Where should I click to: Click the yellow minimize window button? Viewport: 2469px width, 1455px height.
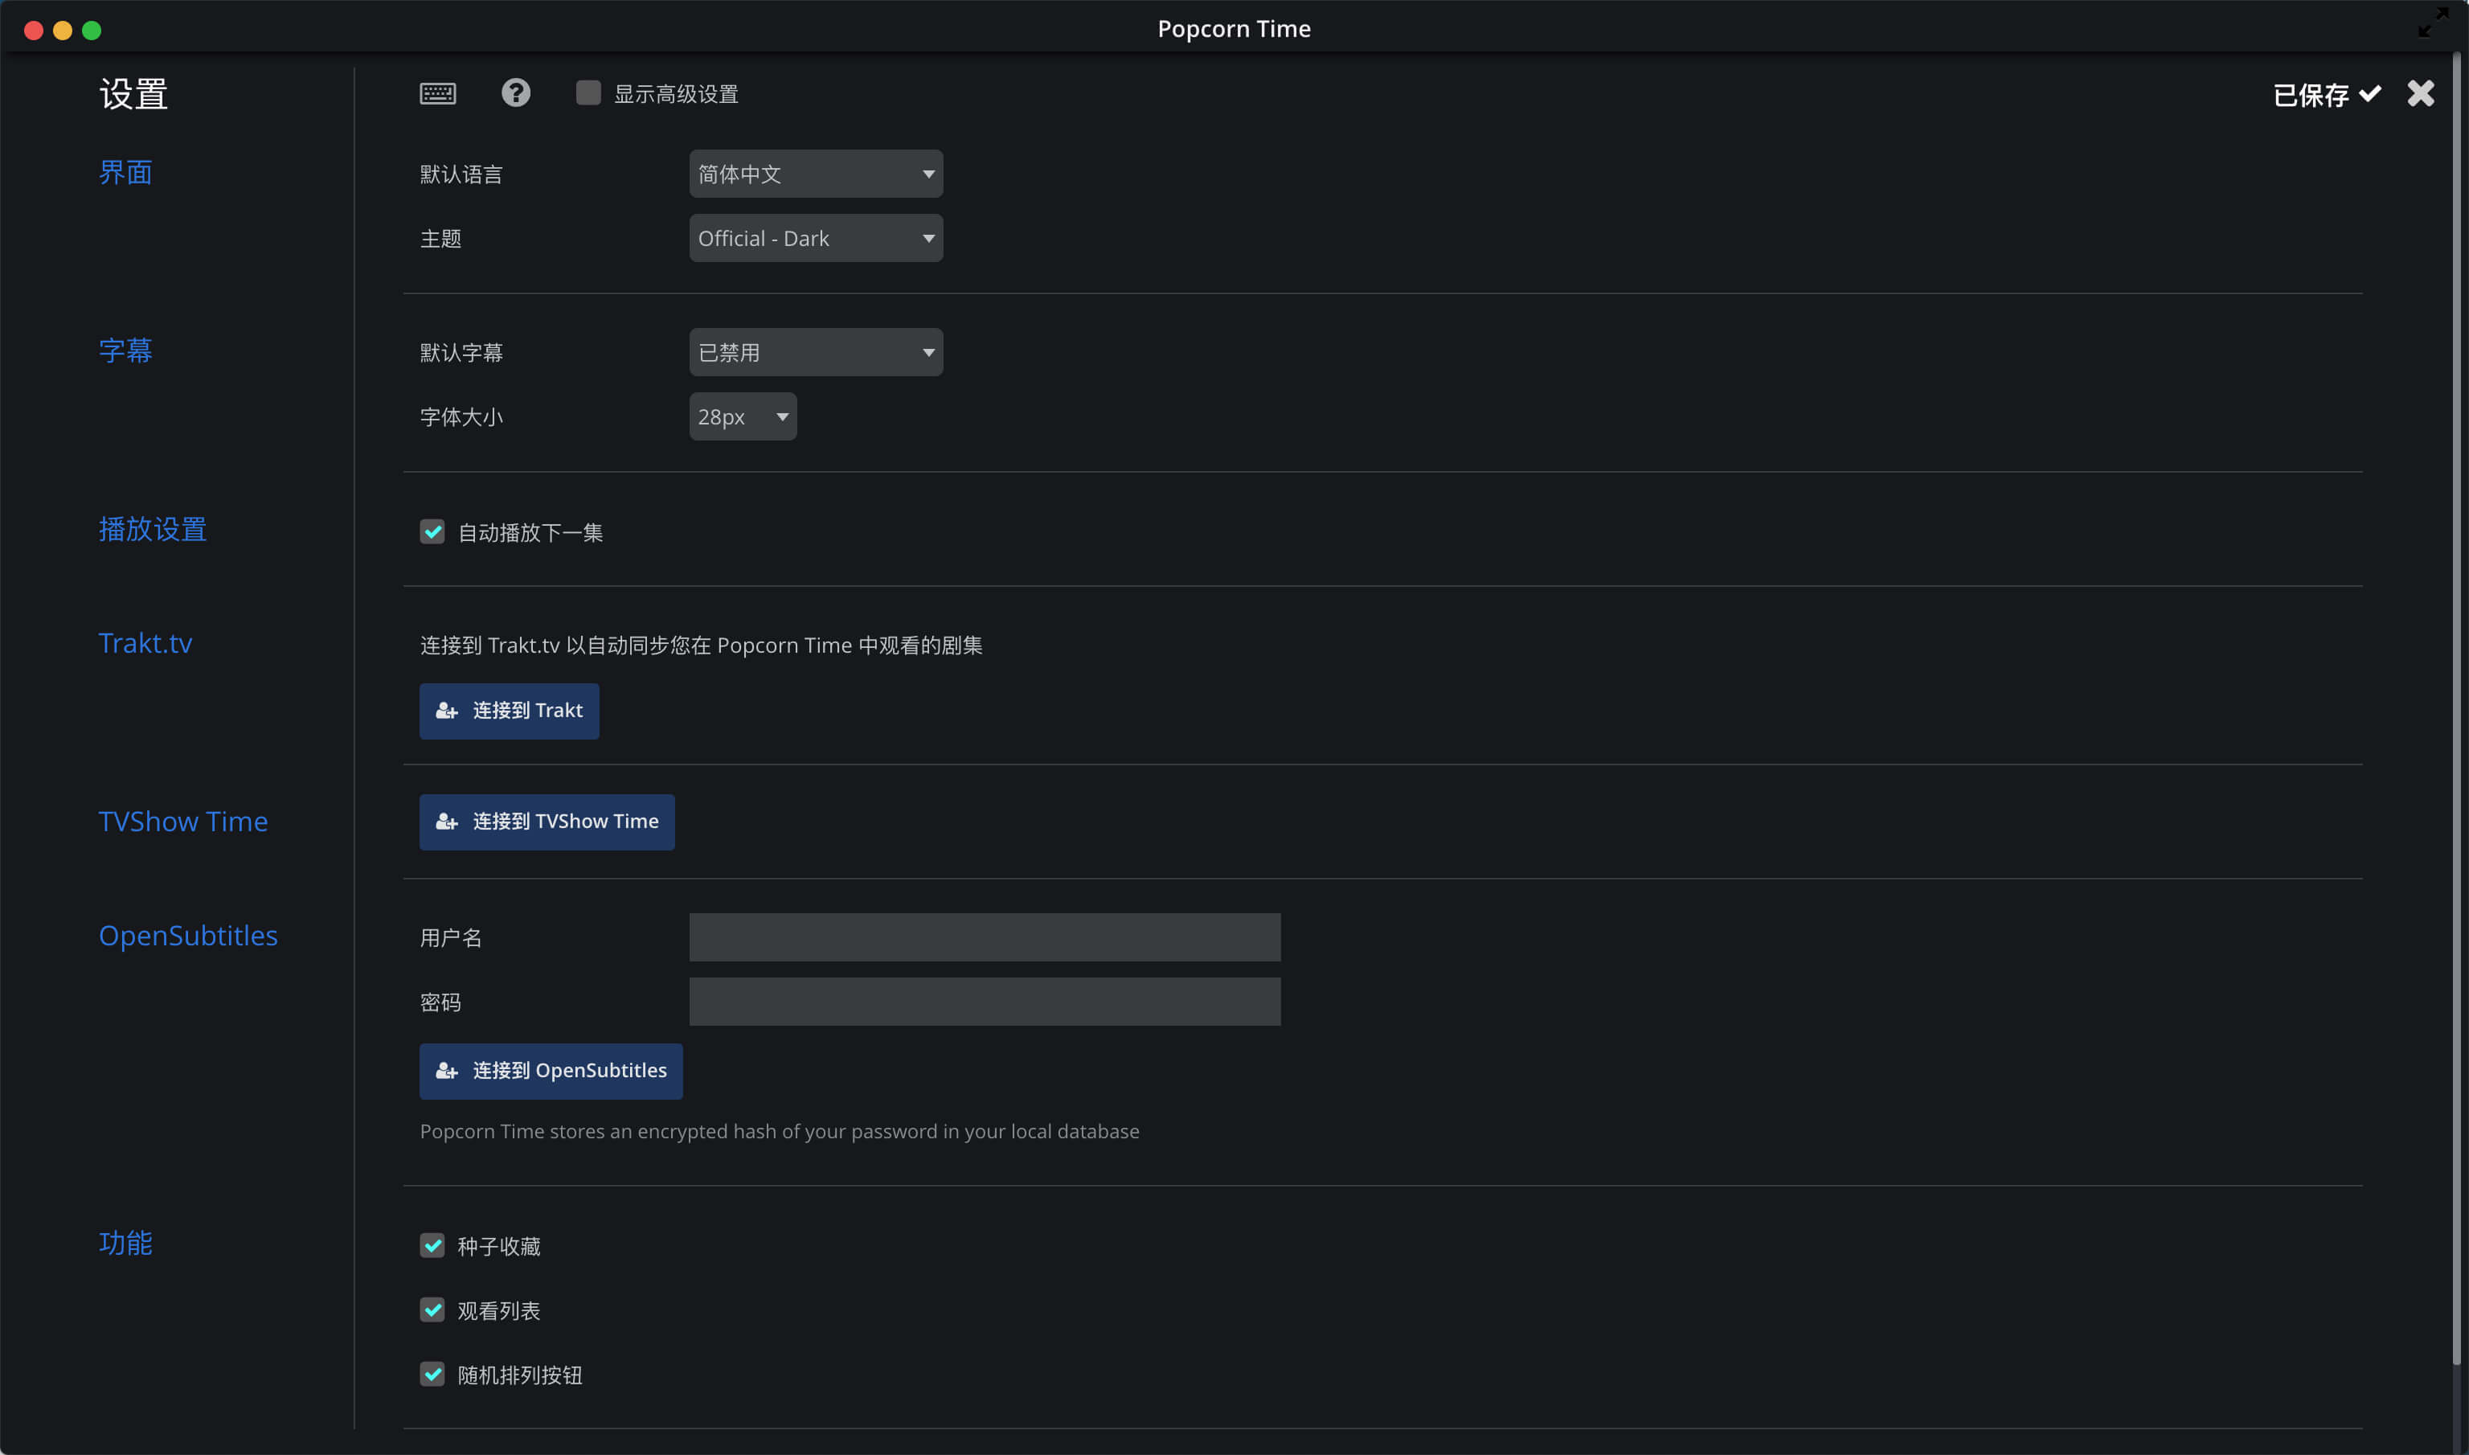pos(62,31)
